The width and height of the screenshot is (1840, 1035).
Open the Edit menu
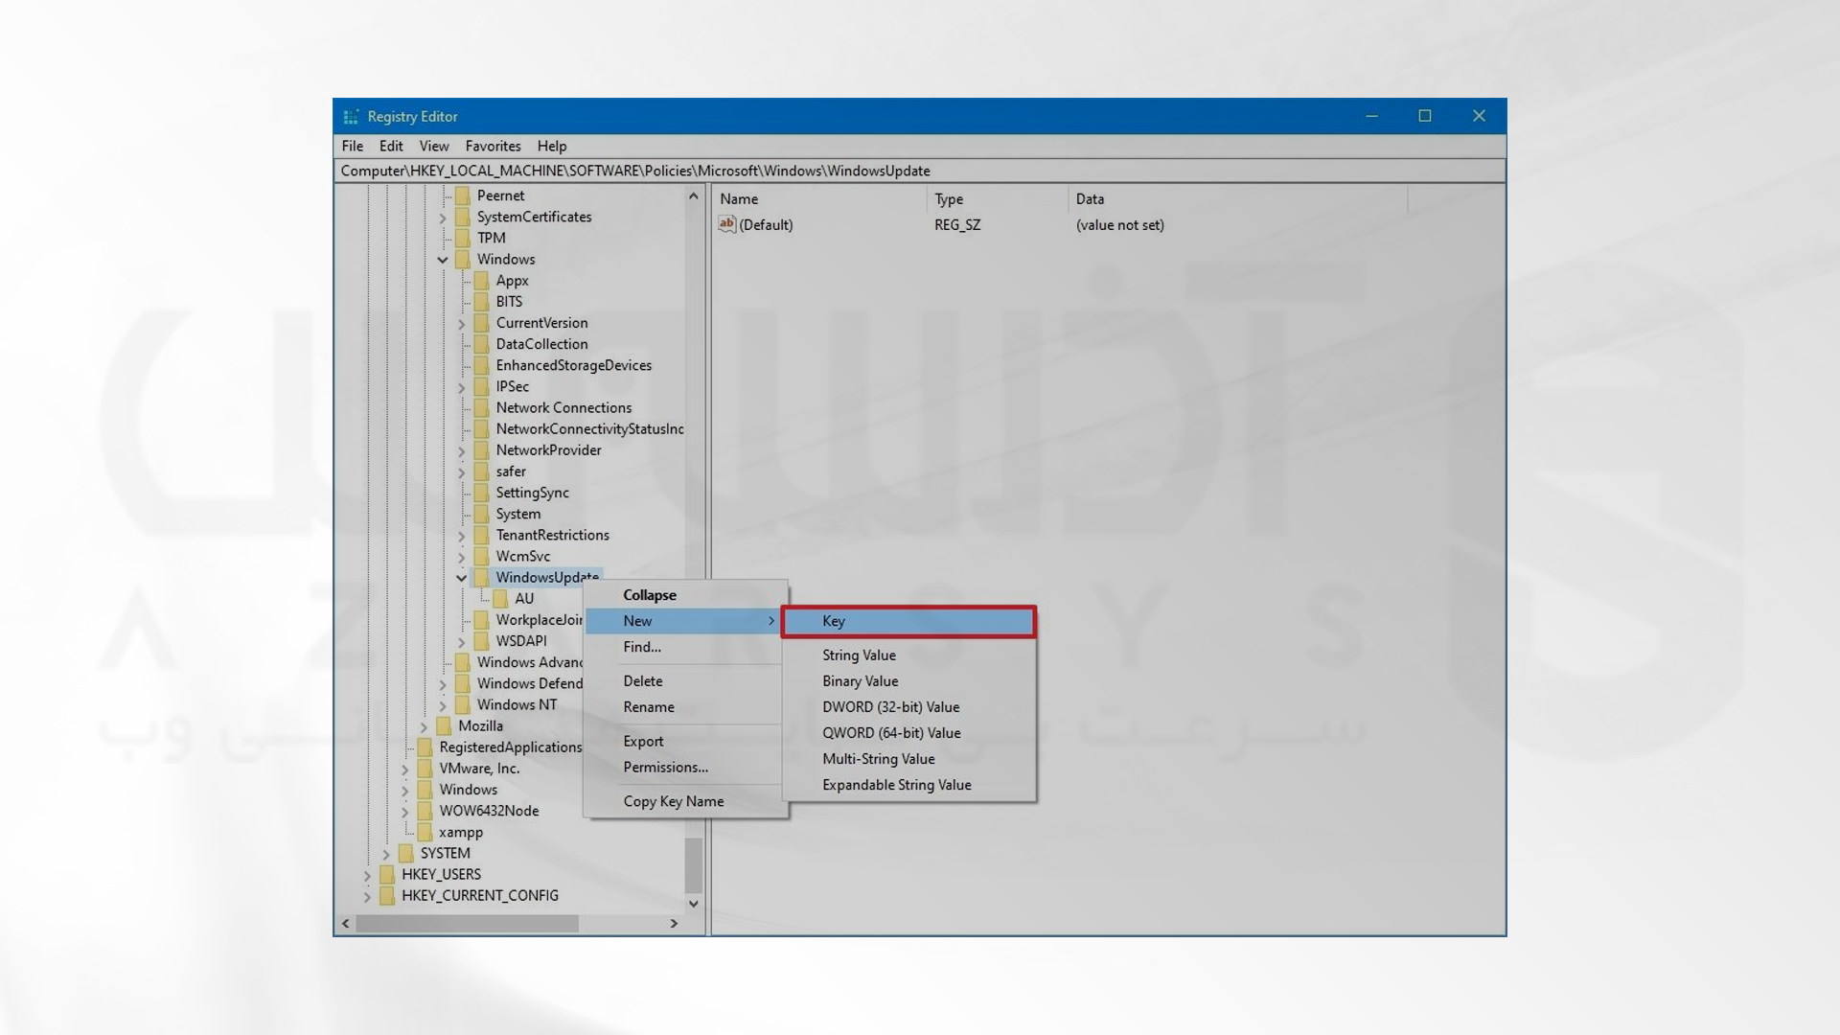click(x=391, y=146)
